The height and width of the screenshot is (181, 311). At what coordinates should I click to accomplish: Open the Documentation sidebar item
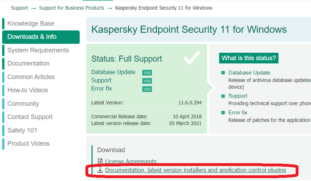28,63
